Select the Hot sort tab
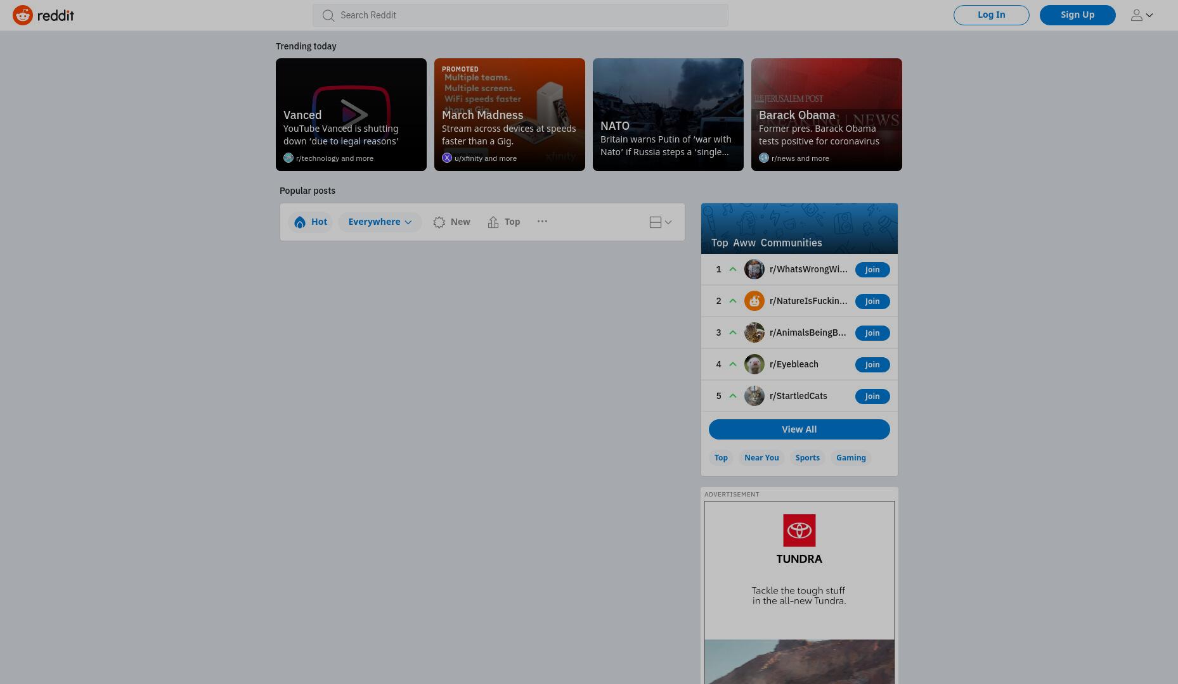Image resolution: width=1178 pixels, height=684 pixels. coord(311,222)
